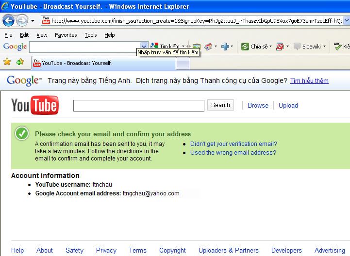This screenshot has width=350, height=256.
Task: Open the Tools menu
Action: (91, 35)
